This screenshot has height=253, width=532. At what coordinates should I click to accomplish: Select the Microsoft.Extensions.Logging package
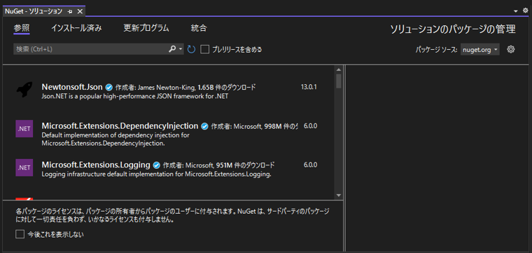point(168,170)
